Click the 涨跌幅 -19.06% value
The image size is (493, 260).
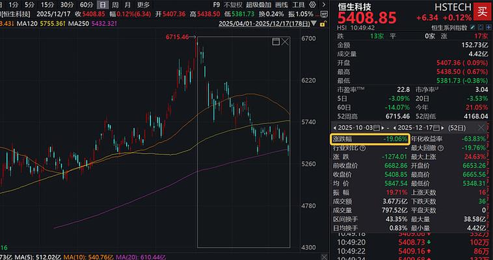tap(396, 138)
